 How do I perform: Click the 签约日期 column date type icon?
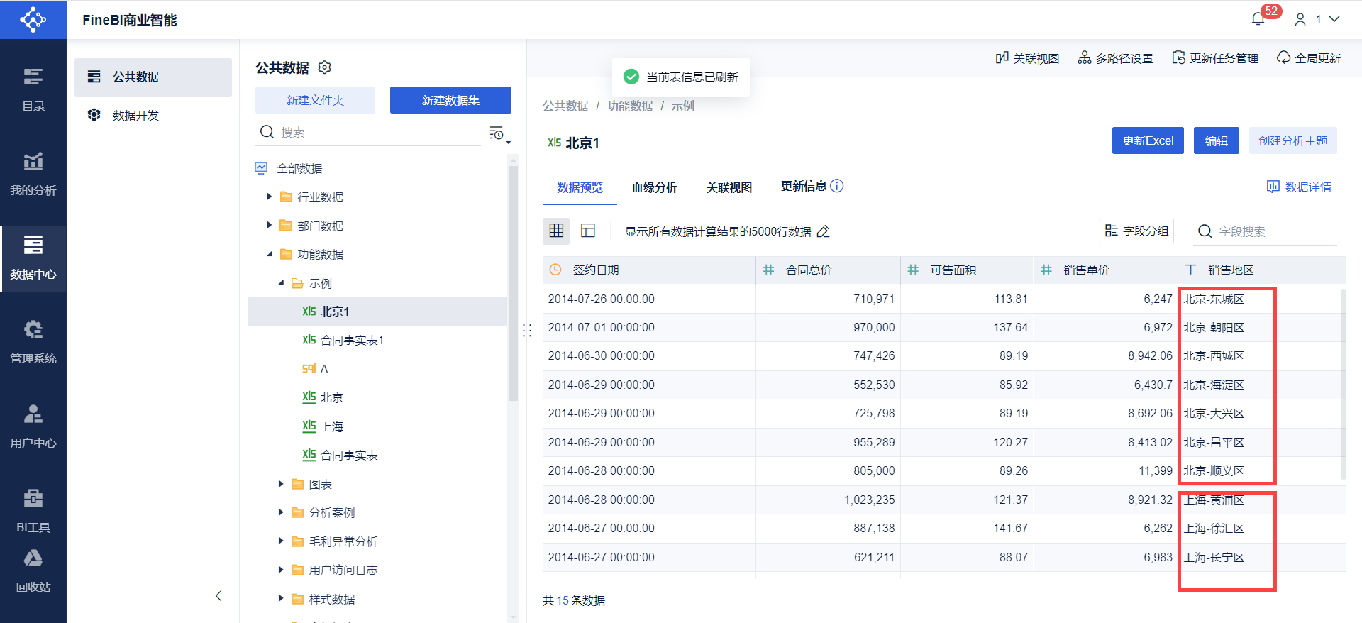click(555, 270)
